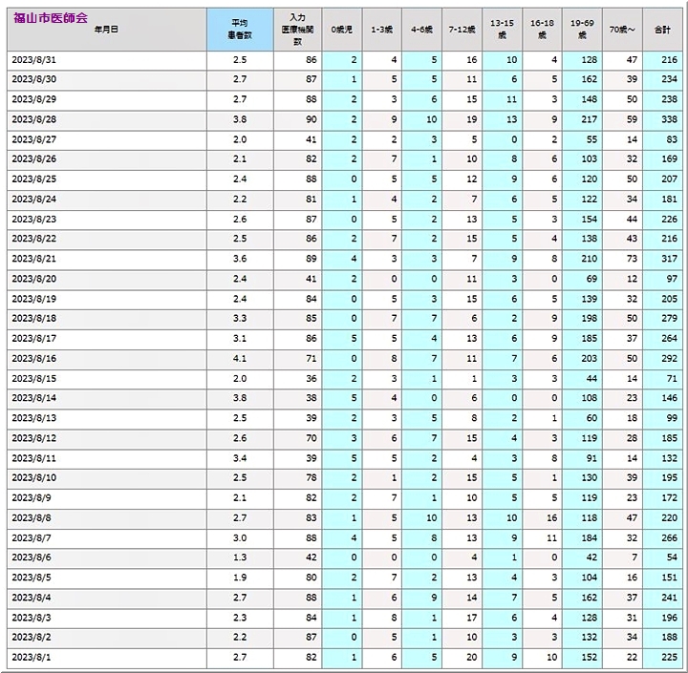Viewport: 688px width, 673px height.
Task: Select the 13-15歳 column header
Action: [502, 29]
